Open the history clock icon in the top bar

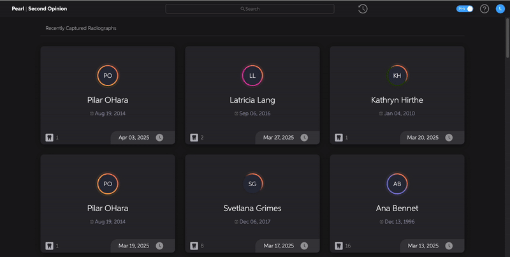(362, 9)
